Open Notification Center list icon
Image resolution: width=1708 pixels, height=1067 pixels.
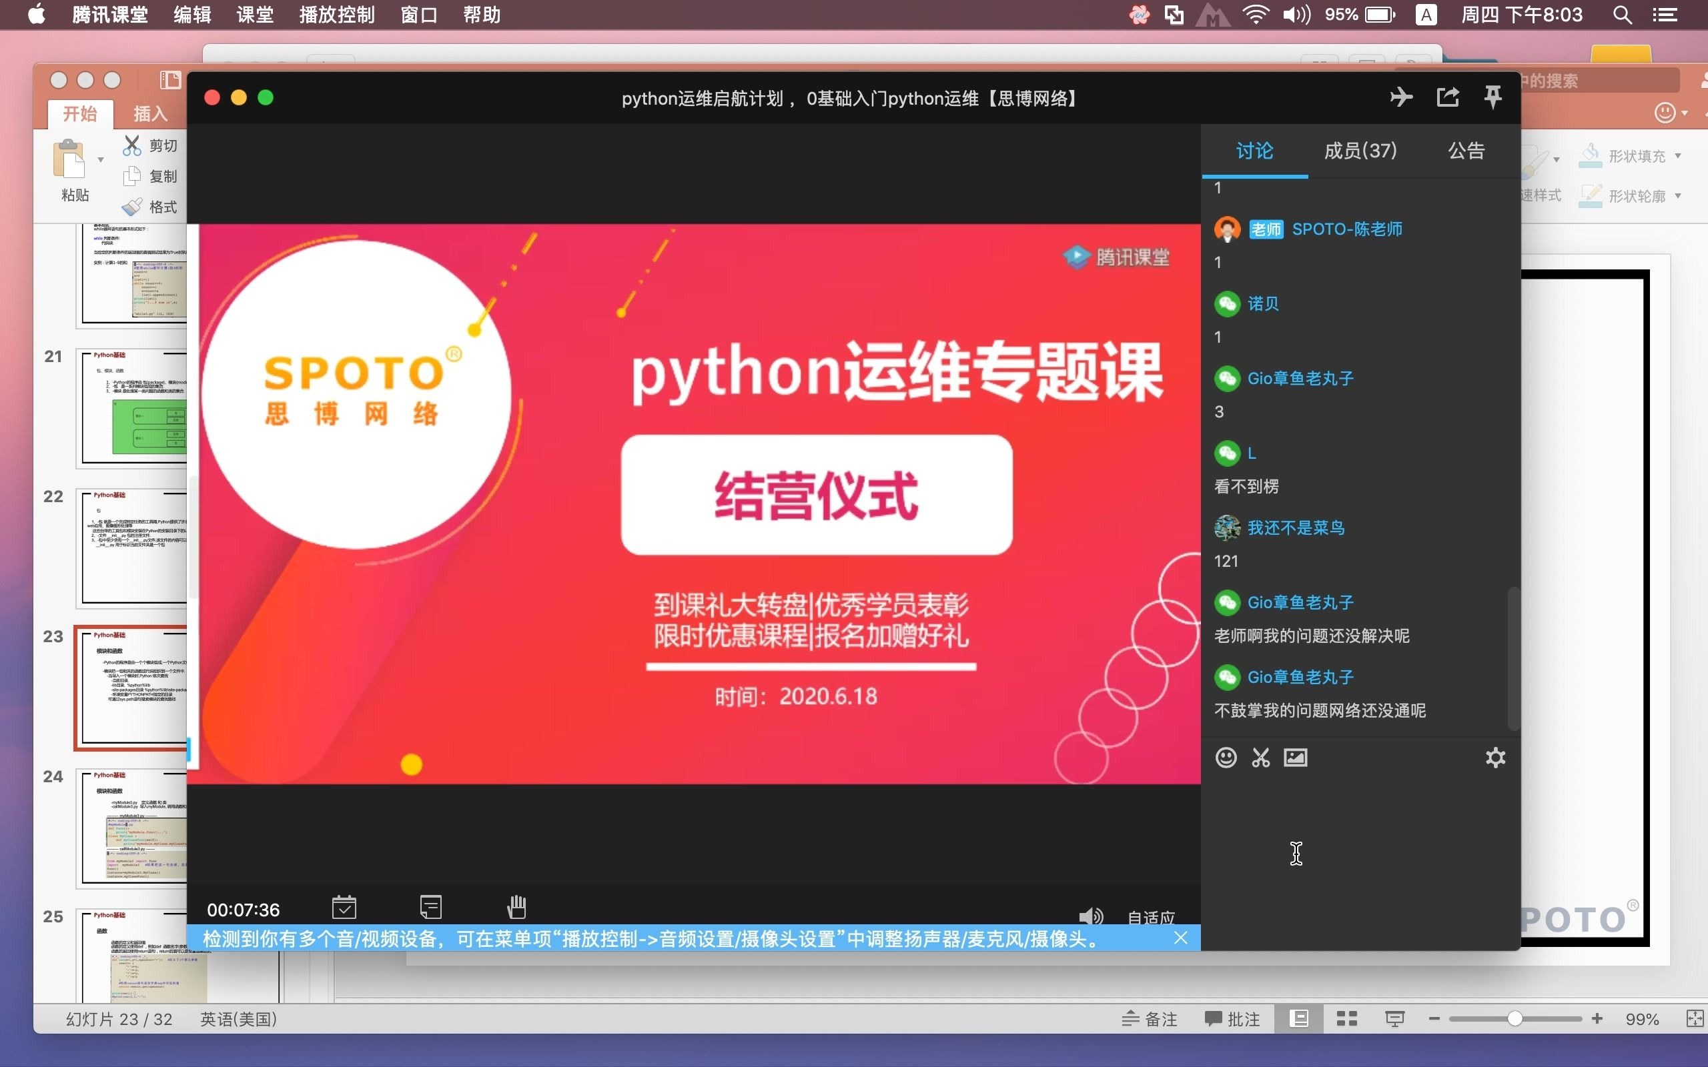click(x=1665, y=15)
